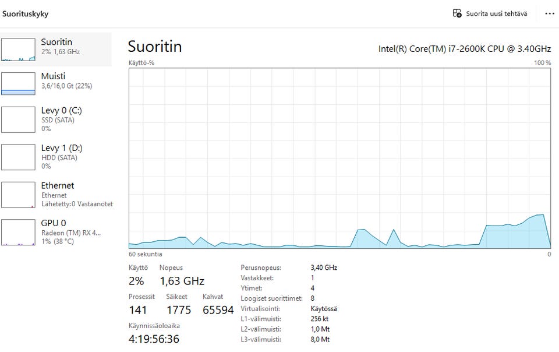Click the Vastakkeet label
559x352 pixels.
[x=257, y=278]
